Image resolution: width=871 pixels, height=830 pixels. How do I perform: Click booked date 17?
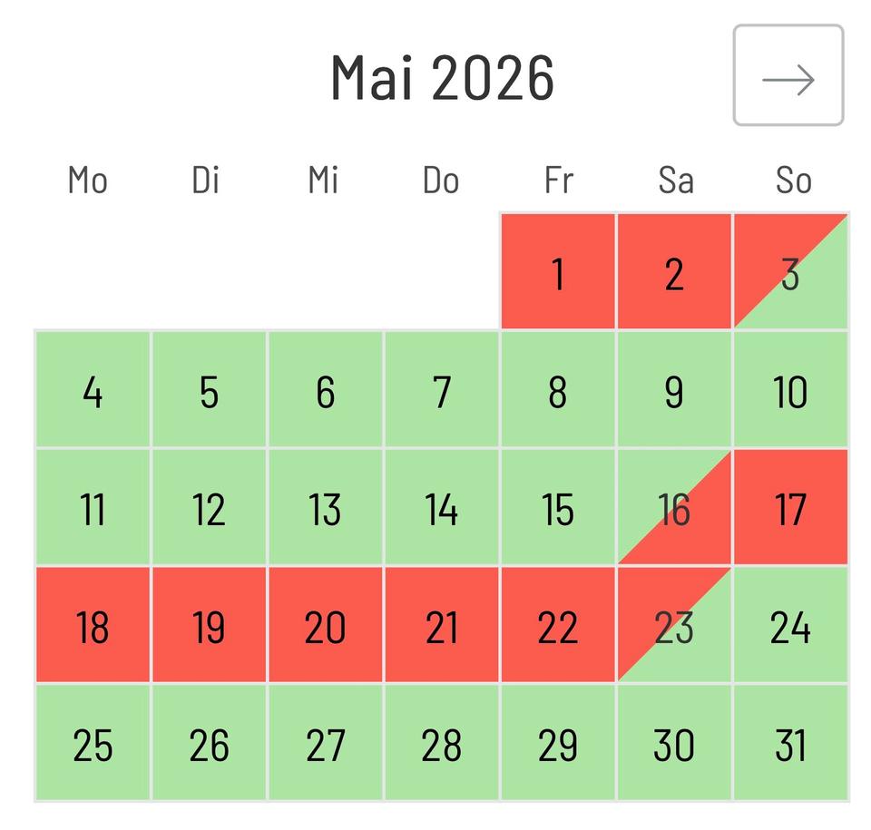[x=791, y=507]
